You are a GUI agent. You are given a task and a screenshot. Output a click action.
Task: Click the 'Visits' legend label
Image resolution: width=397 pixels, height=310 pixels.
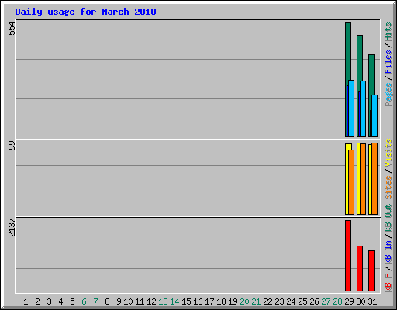388,153
